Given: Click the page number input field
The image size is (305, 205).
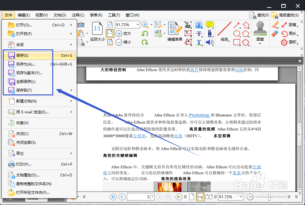Looking at the screenshot, I should pyautogui.click(x=141, y=197).
